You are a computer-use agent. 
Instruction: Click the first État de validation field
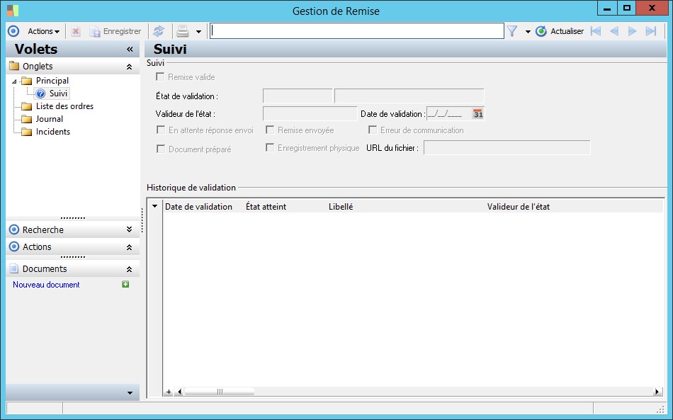298,96
